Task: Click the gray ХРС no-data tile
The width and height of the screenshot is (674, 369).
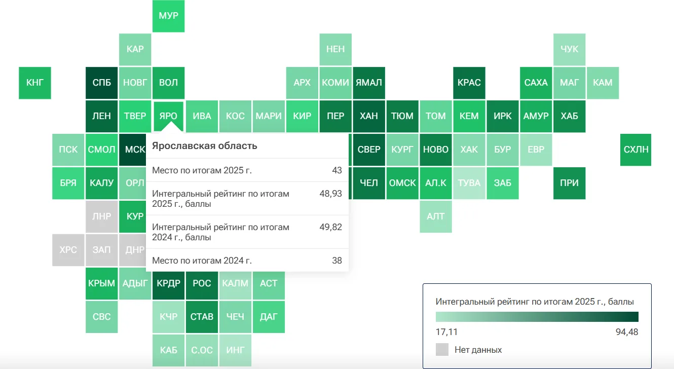Action: tap(68, 250)
